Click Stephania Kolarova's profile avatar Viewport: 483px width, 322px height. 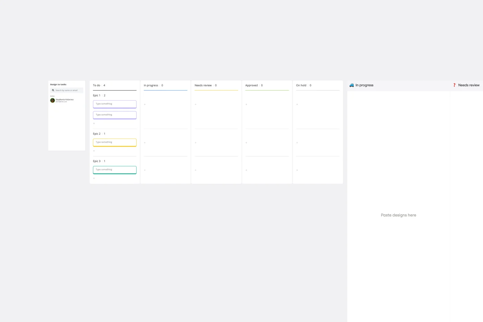[x=52, y=100]
